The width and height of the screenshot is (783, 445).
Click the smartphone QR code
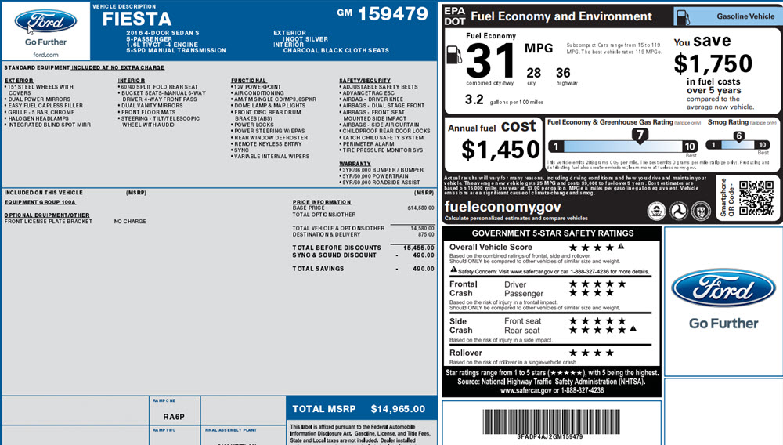[x=756, y=197]
